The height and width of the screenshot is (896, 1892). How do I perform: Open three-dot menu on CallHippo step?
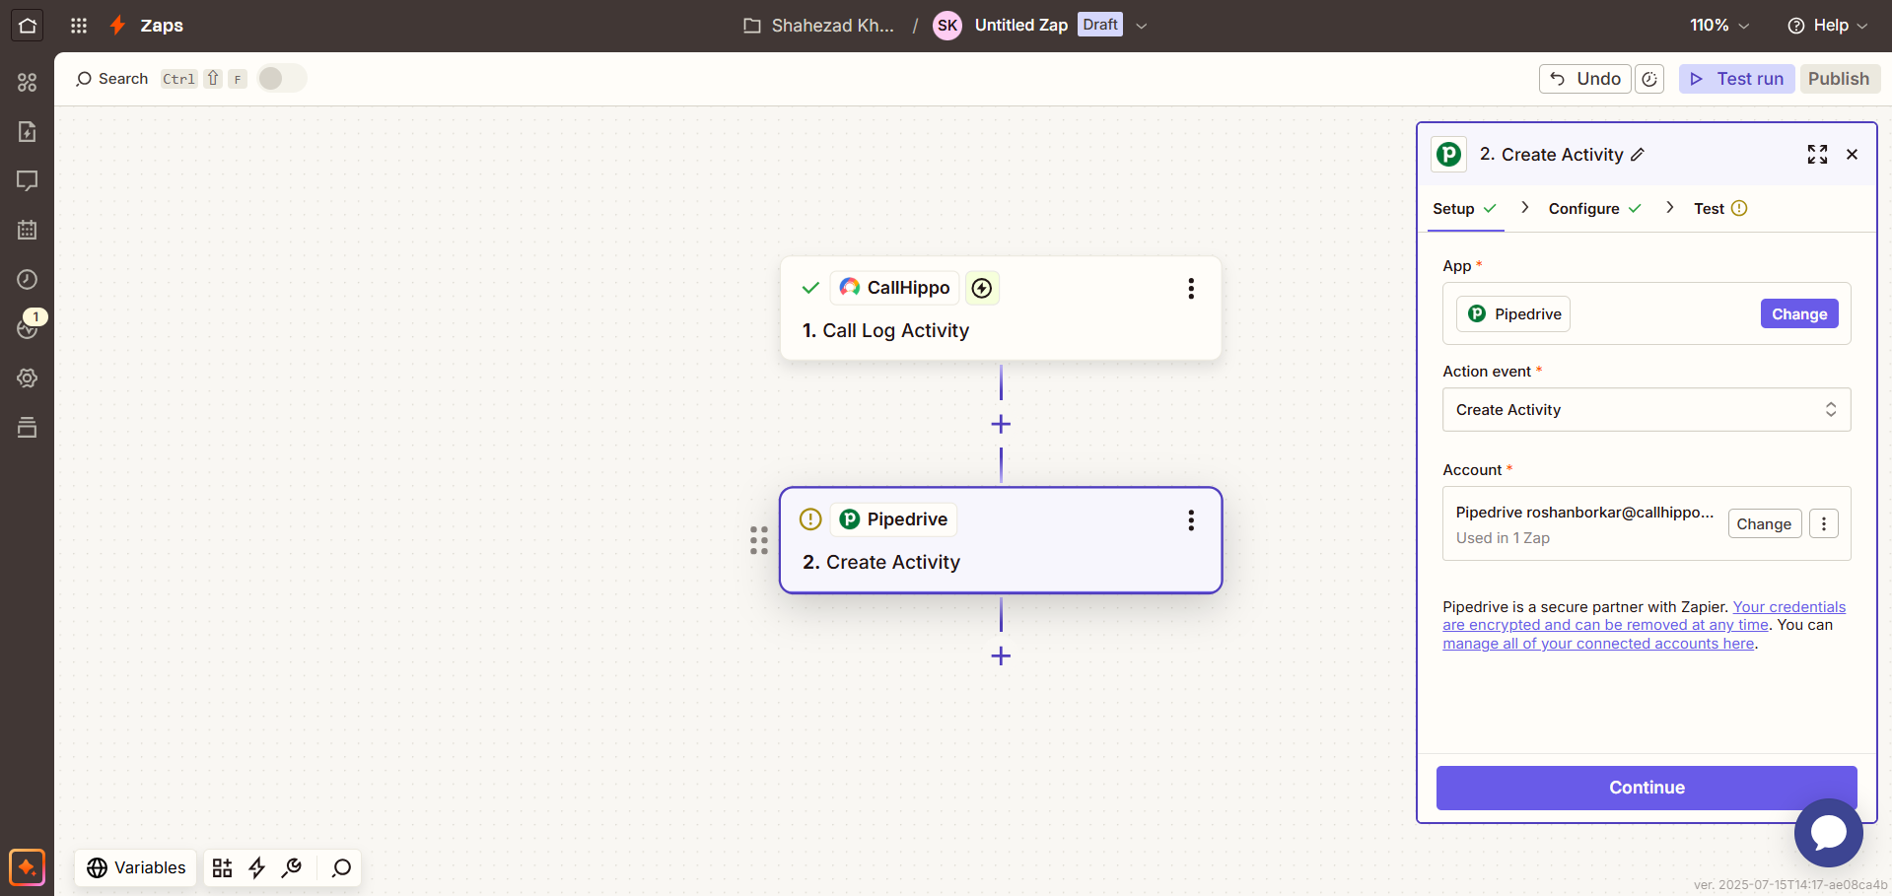(1191, 288)
